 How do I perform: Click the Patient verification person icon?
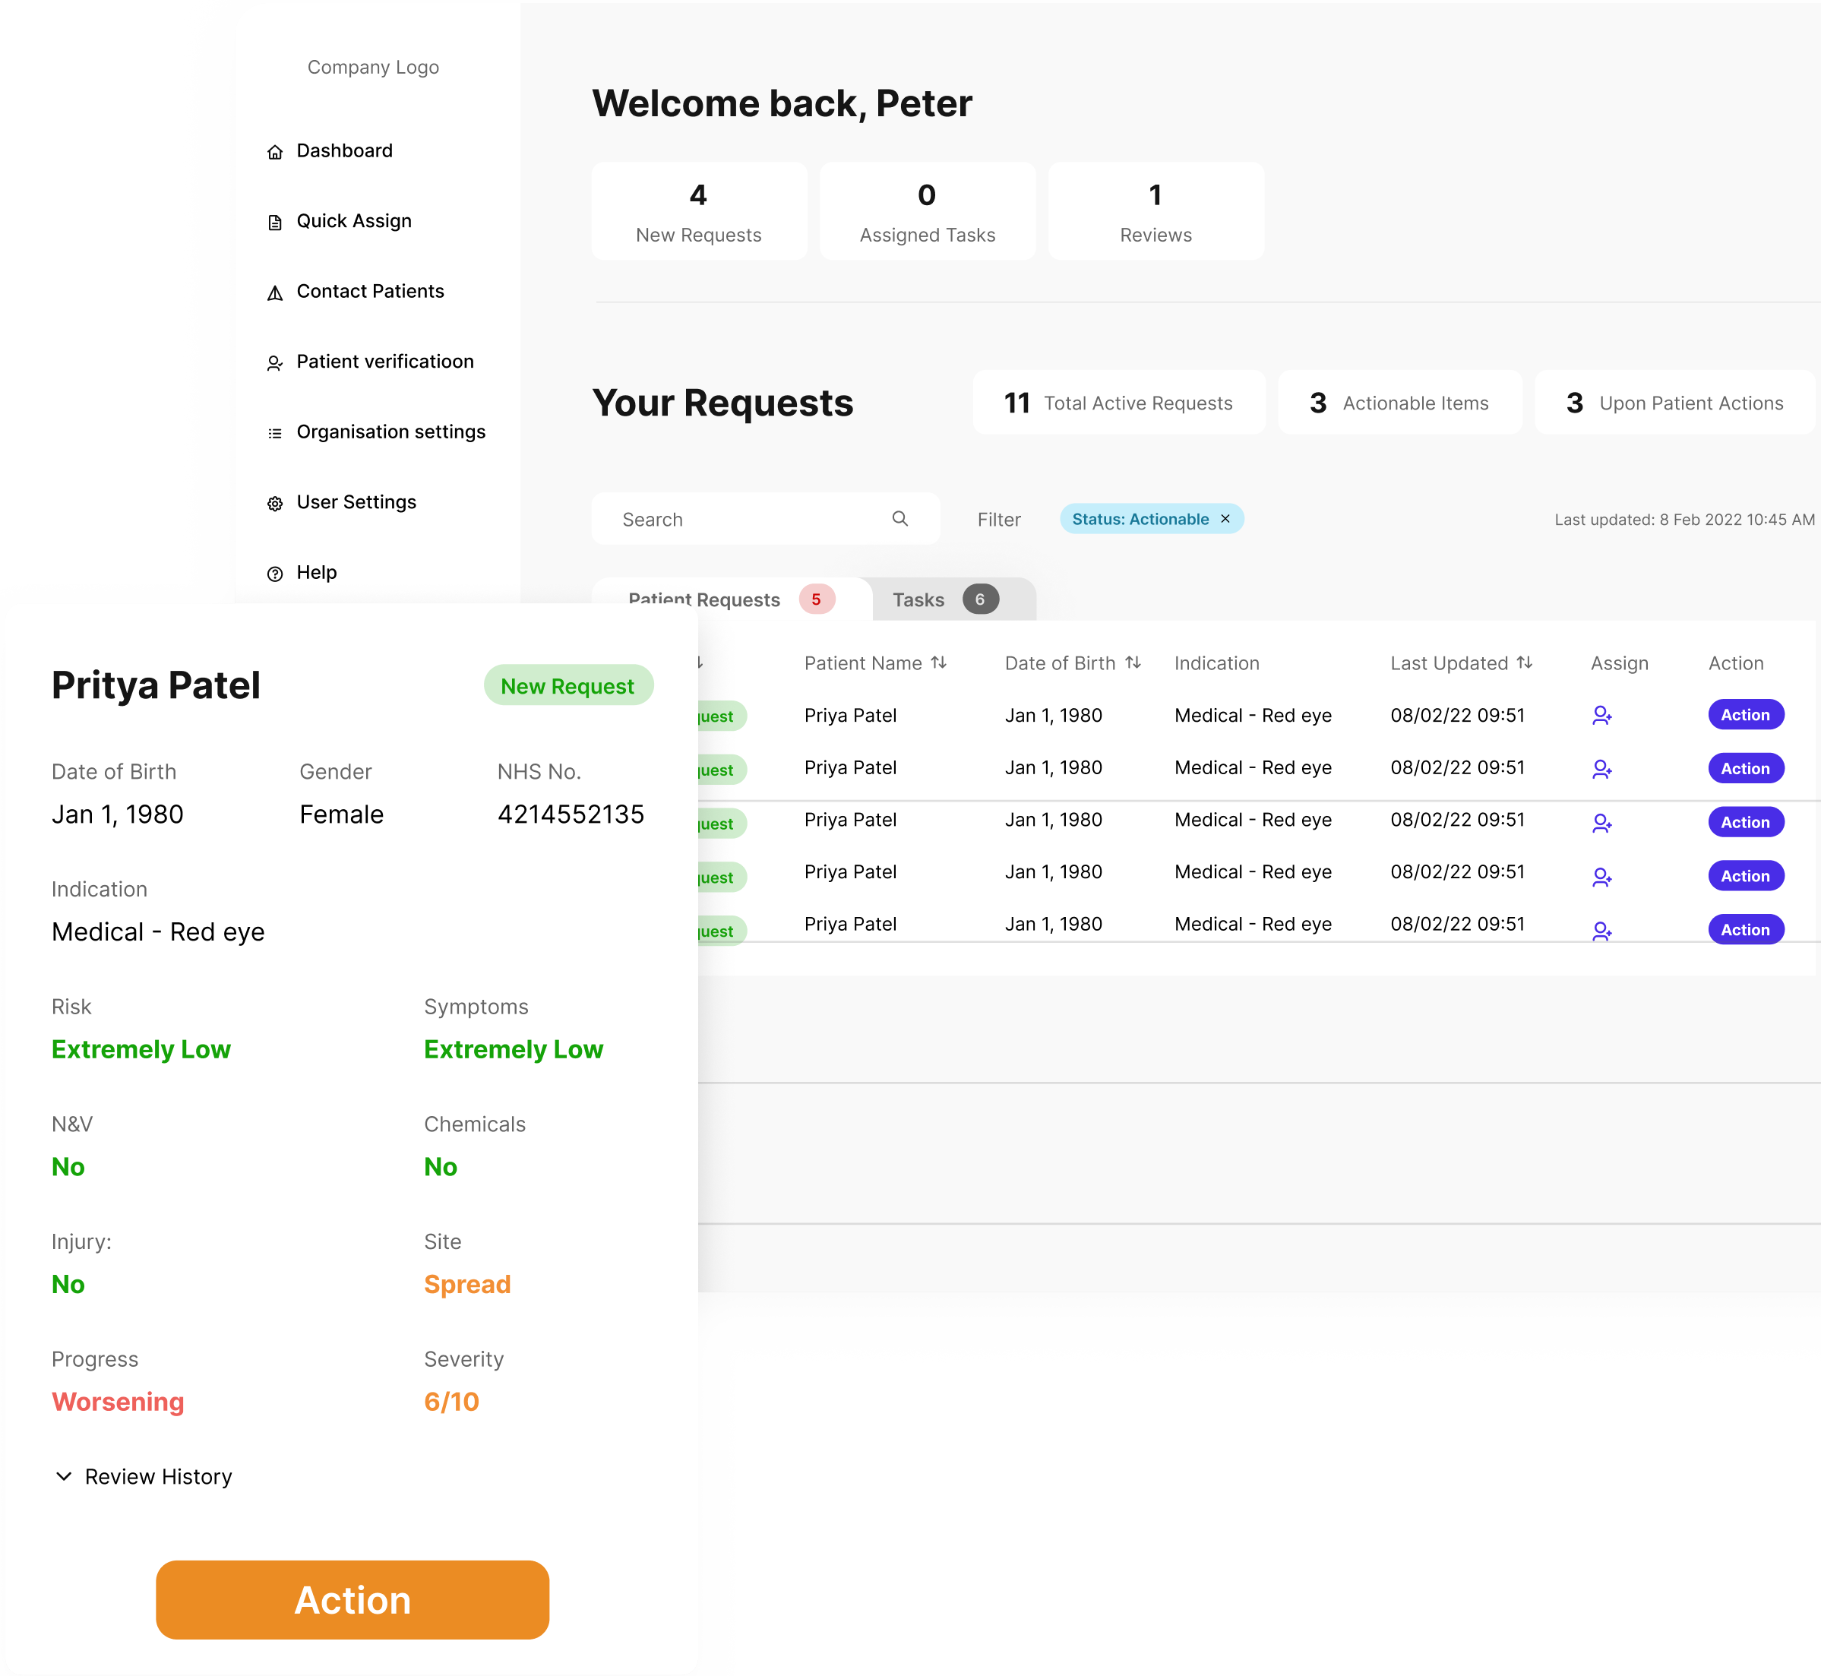[x=275, y=362]
